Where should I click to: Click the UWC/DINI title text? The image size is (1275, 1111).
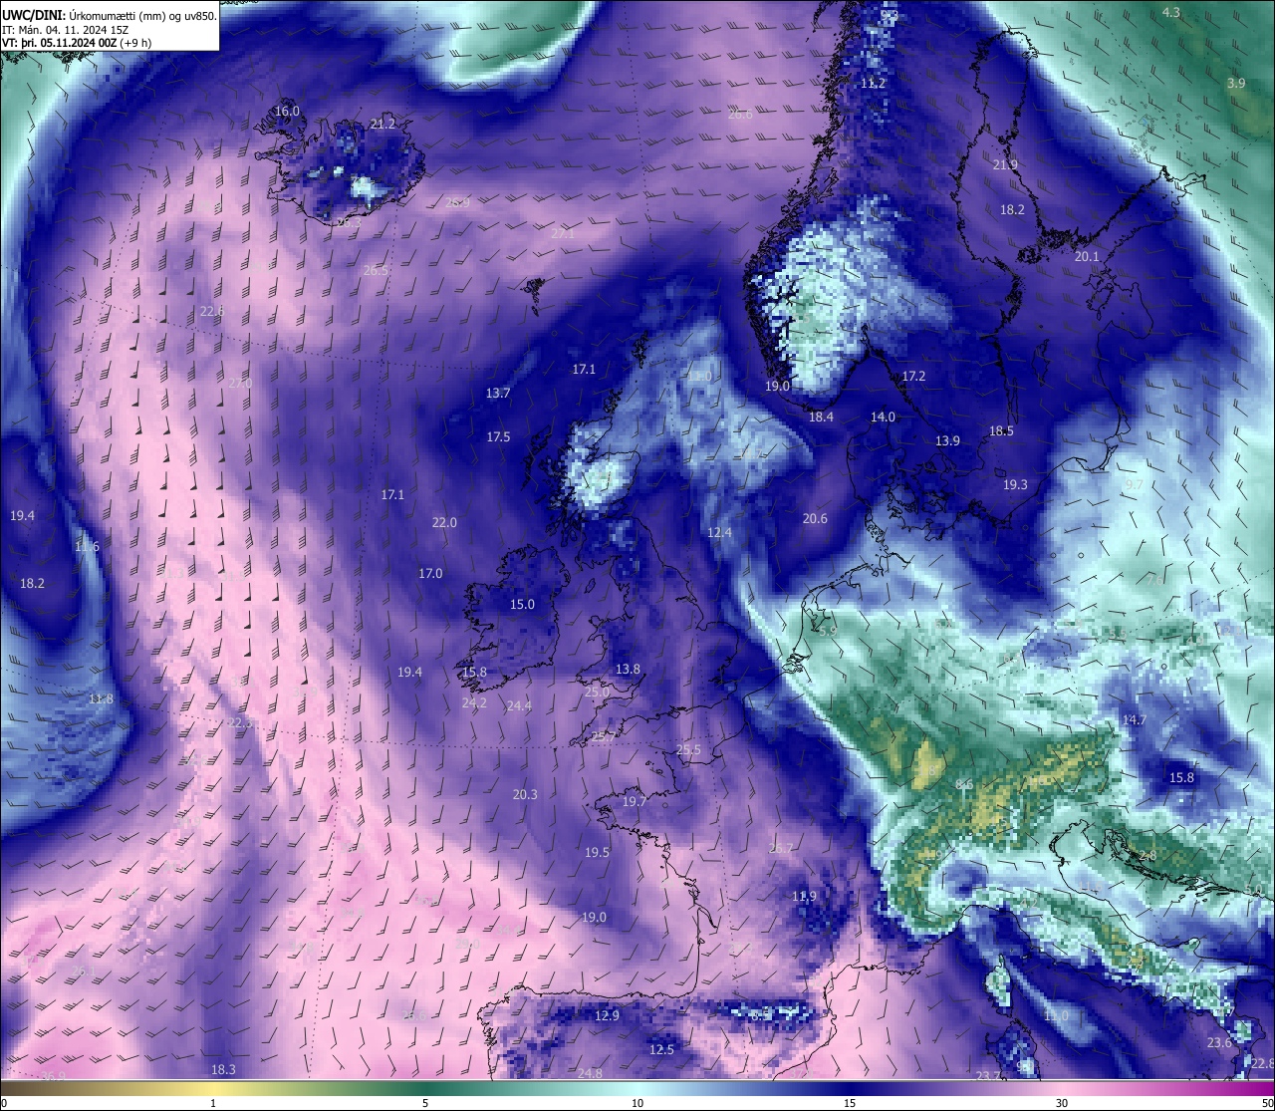[33, 15]
